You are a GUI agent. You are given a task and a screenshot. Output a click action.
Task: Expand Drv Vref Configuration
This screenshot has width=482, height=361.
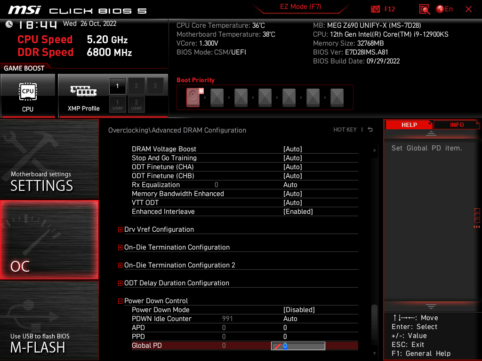coord(120,229)
